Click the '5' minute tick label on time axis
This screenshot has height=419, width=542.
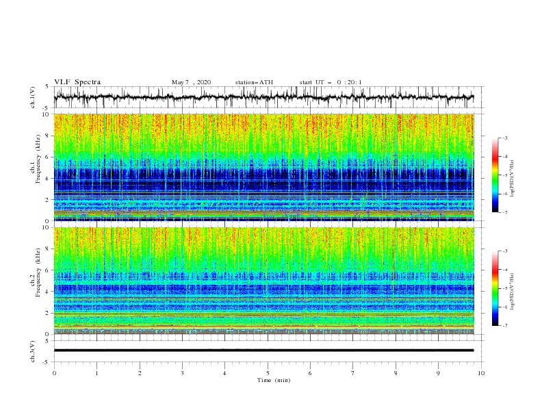pyautogui.click(x=268, y=373)
